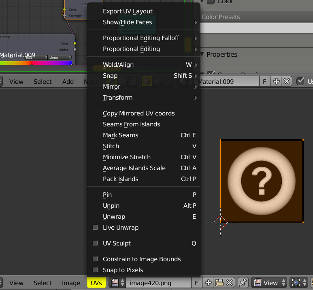Toggle the pin image icon

point(243,283)
